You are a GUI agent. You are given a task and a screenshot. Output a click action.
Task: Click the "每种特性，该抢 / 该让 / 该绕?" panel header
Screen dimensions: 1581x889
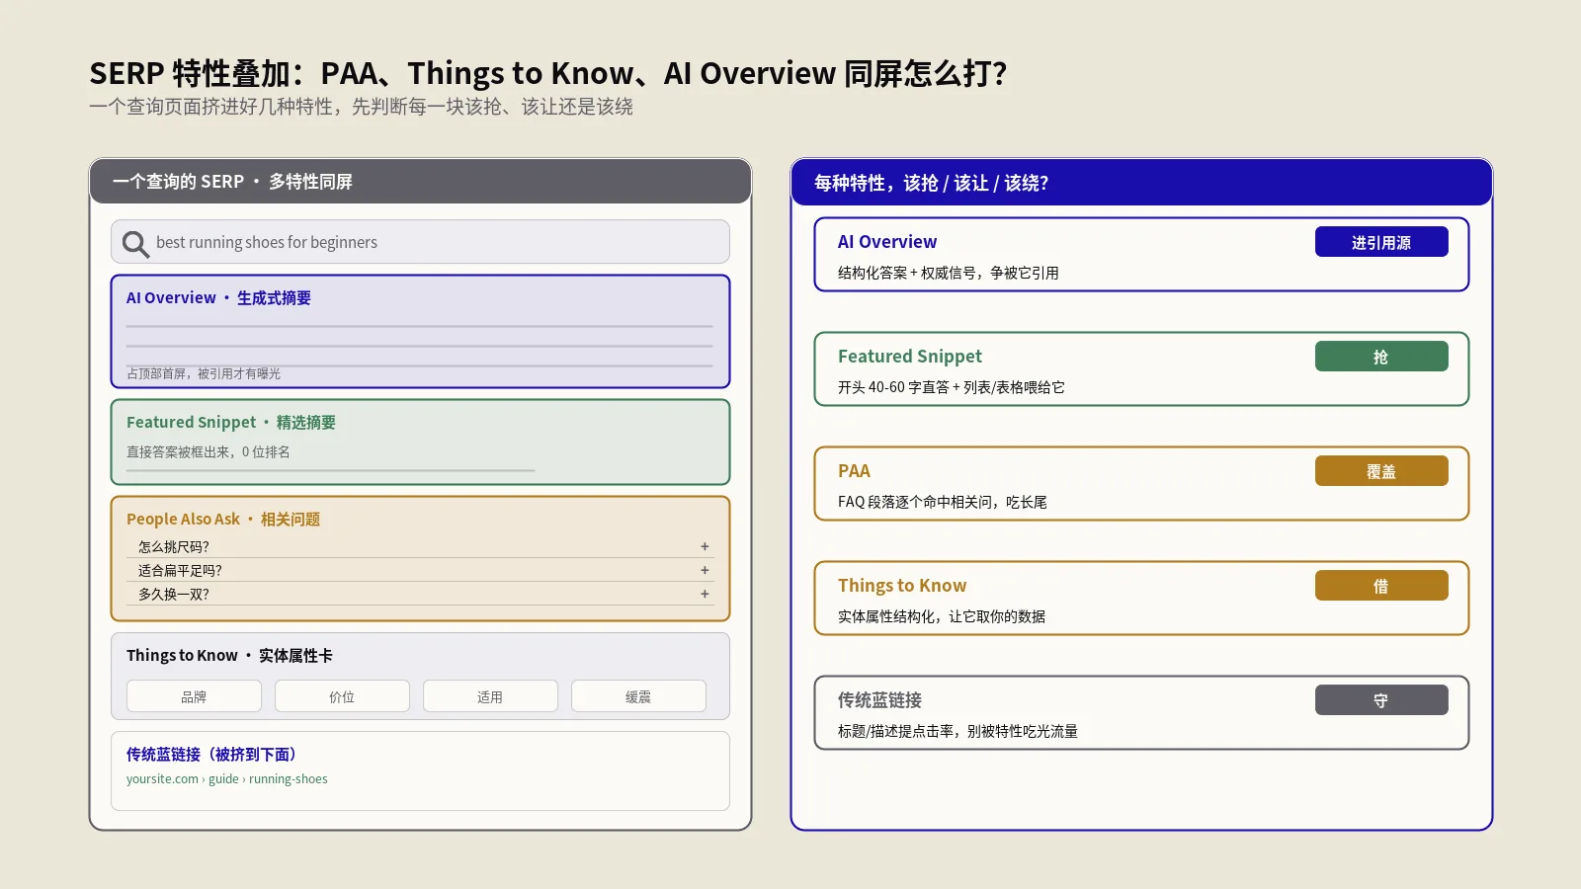tap(1141, 183)
